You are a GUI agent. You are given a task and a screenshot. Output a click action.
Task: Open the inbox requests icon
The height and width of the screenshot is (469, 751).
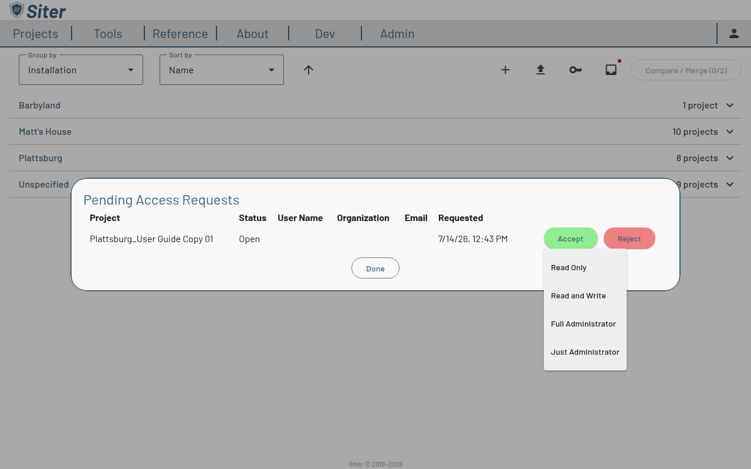[611, 70]
